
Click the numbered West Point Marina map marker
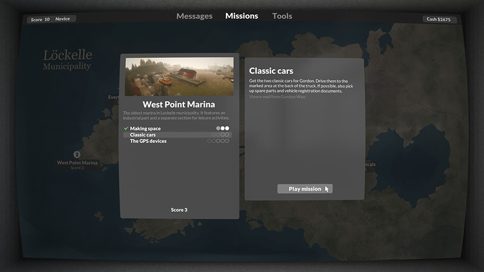click(77, 155)
